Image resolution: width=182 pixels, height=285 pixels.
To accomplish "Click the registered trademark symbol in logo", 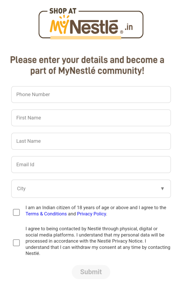I will pos(122,32).
